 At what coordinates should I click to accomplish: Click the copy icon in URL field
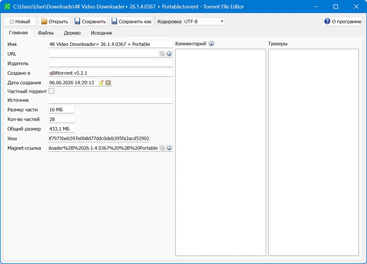(162, 54)
